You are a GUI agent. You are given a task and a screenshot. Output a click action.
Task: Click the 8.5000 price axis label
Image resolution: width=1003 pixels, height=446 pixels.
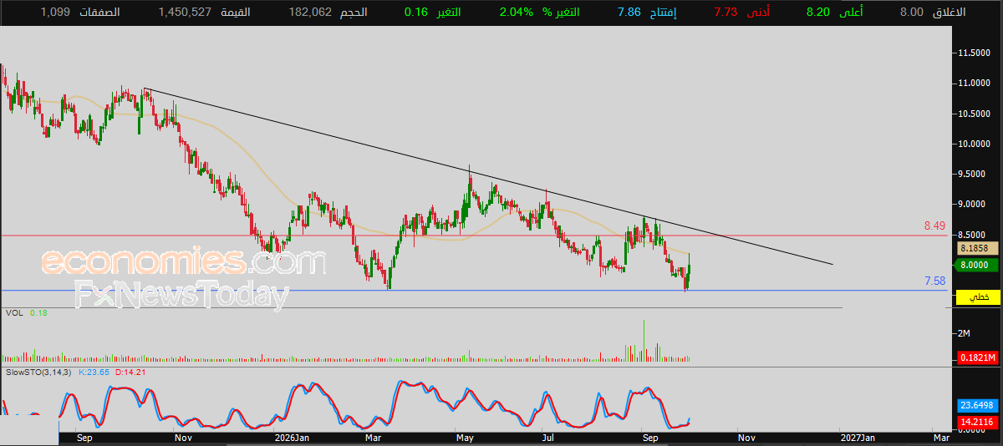[974, 235]
